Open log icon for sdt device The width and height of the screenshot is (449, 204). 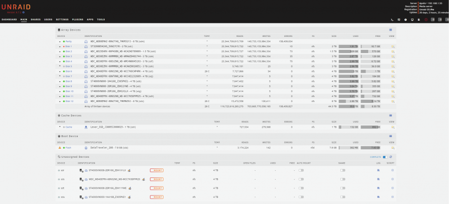coord(378,188)
